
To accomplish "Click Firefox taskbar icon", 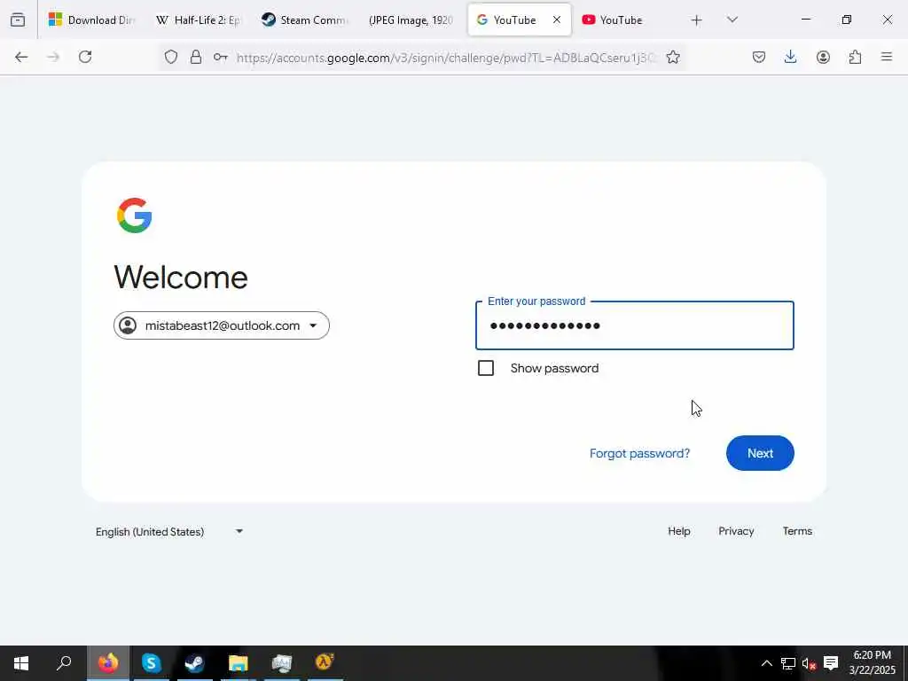I will pyautogui.click(x=108, y=663).
